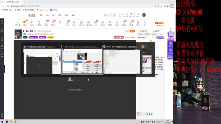Open the user avatar in site header
Viewport: 221px width, 124px height.
pos(144,15)
